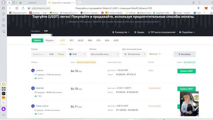213x120 pixels.
Task: Click the webcam video overlay thumbnail
Action: [189, 104]
